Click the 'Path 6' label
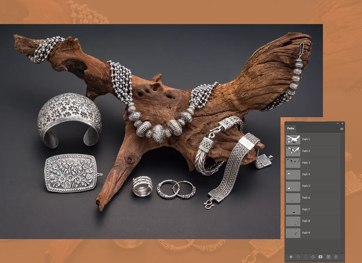Screen dimensions: 362x263 (306, 198)
